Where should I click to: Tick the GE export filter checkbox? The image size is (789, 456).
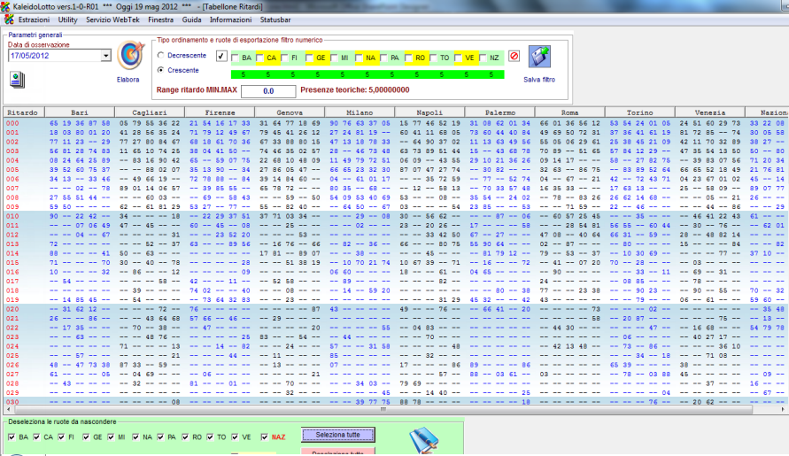[x=309, y=58]
